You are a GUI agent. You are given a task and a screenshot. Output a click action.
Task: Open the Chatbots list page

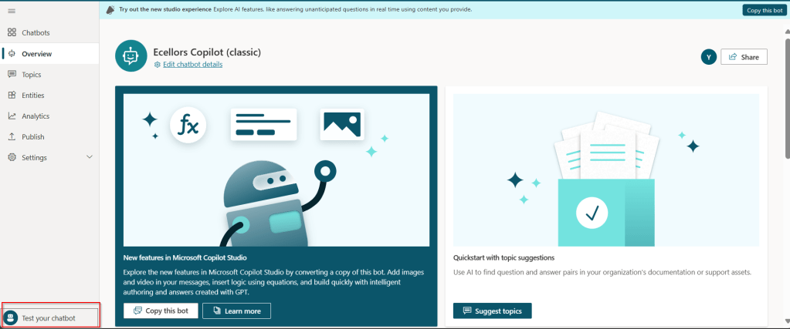(x=36, y=32)
